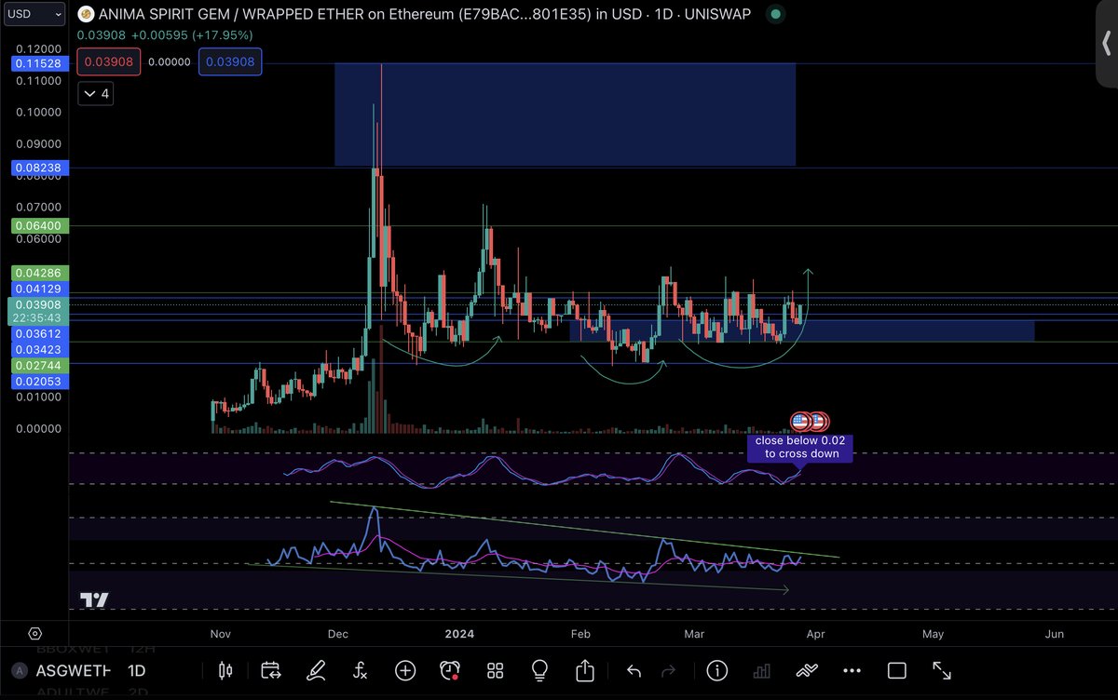Tap the ANIMA SPIRIT GEM chart title

tap(425, 15)
